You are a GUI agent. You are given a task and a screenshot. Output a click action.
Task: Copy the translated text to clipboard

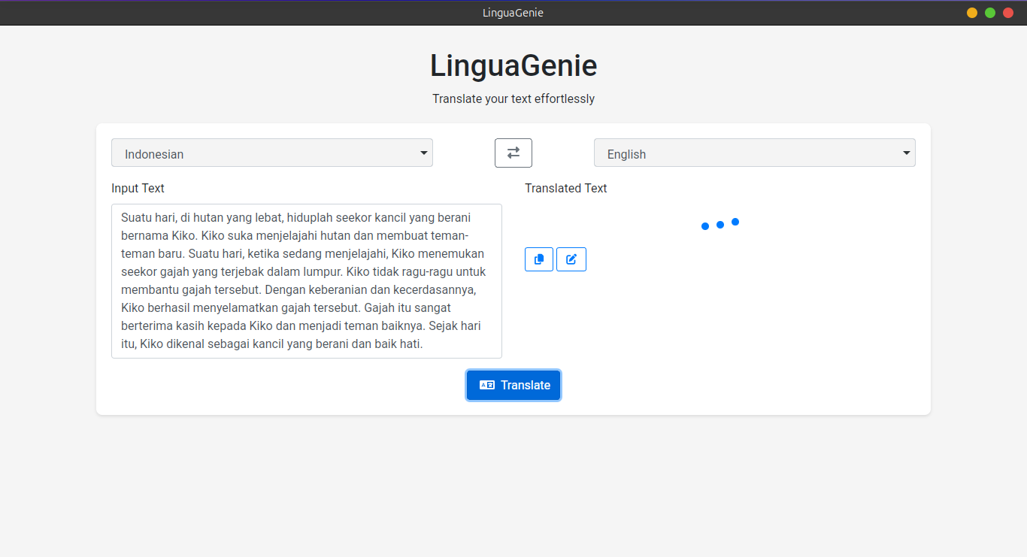(x=539, y=259)
